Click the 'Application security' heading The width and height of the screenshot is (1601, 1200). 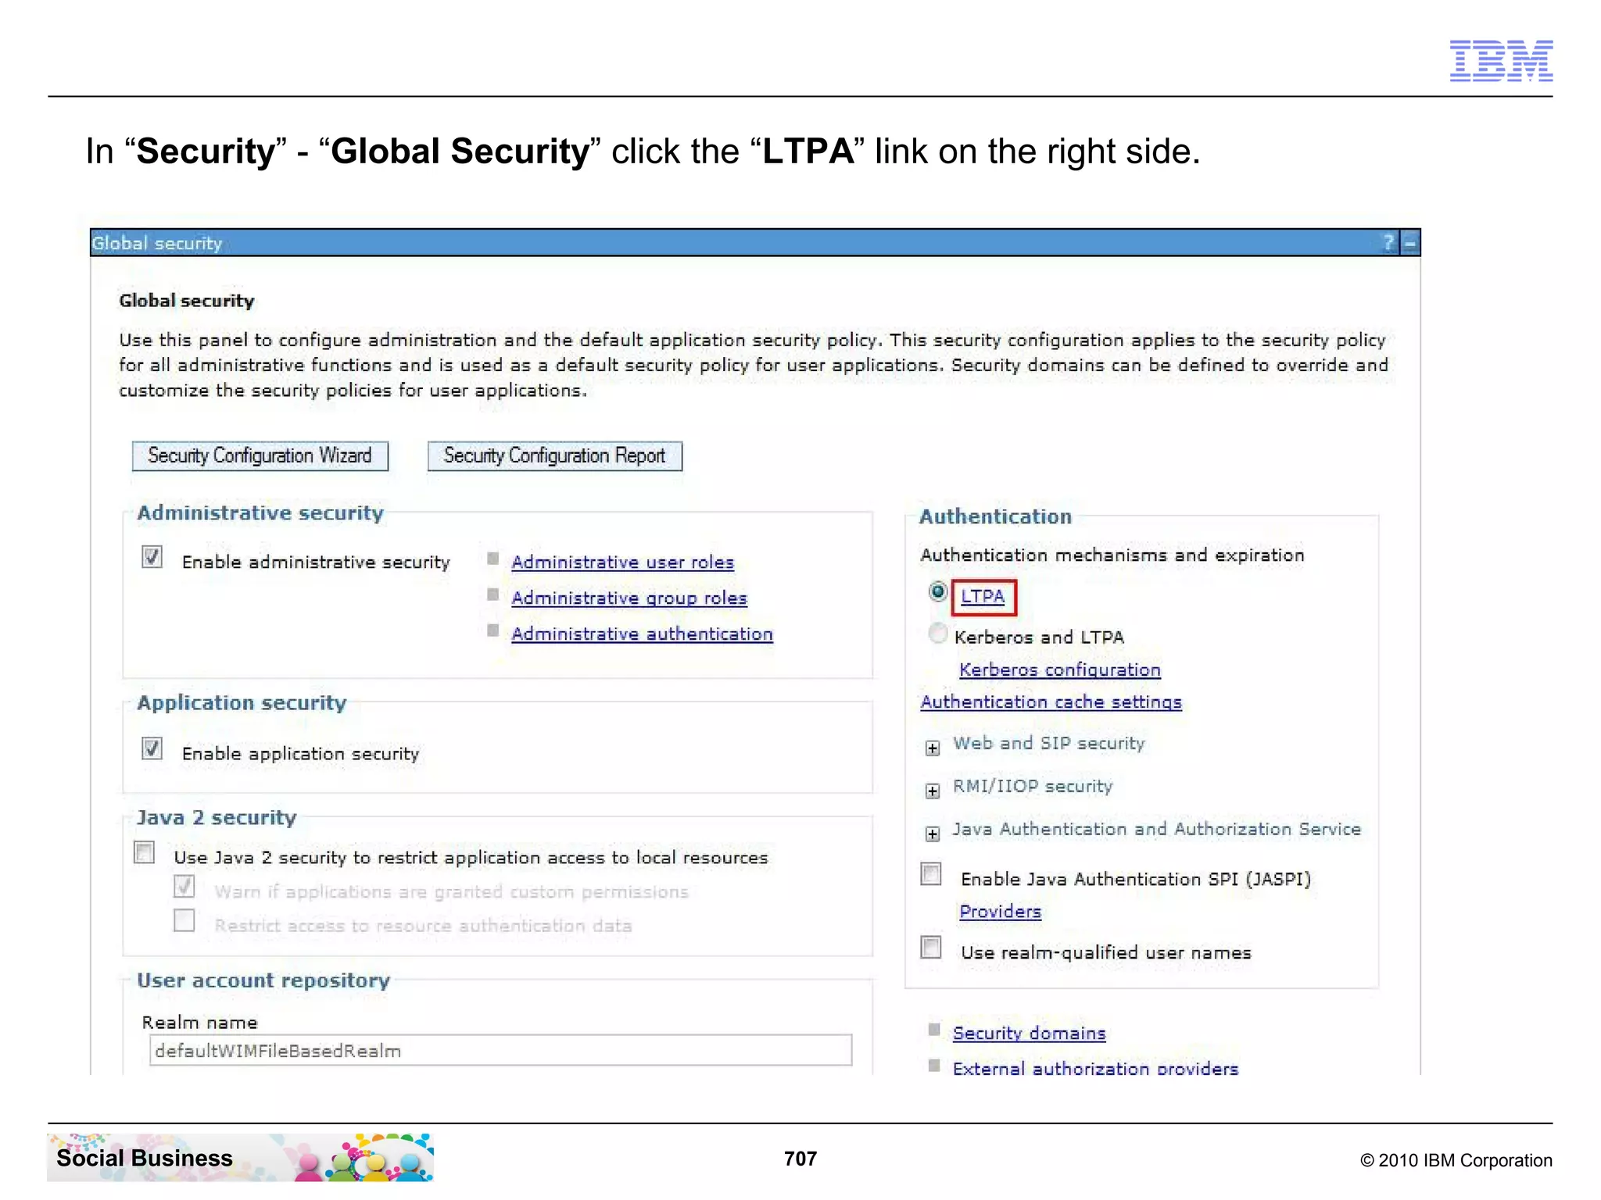(x=242, y=703)
